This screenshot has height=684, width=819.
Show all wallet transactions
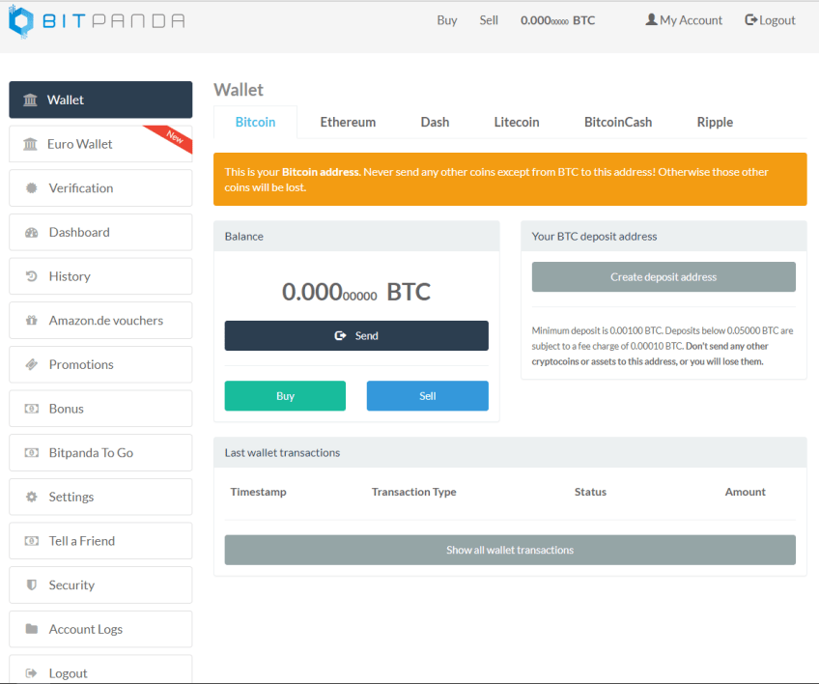(510, 550)
